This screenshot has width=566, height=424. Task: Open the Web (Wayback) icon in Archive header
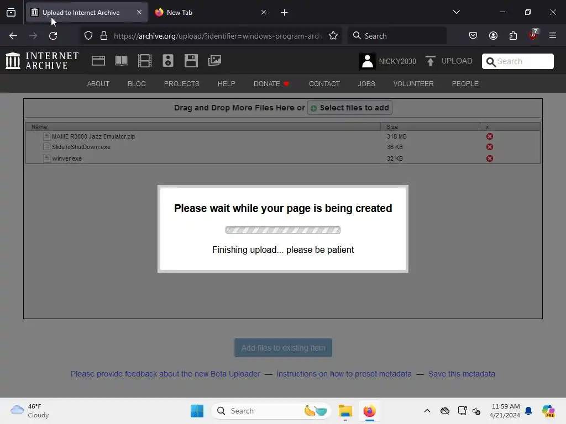coord(98,61)
